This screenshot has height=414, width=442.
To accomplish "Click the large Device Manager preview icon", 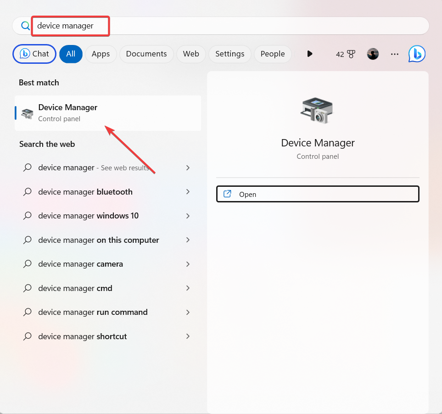I will point(318,111).
